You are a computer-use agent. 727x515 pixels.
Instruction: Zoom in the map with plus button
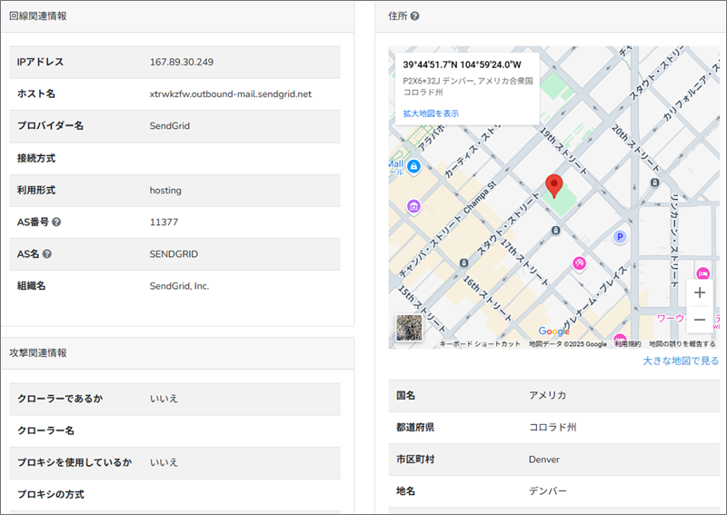tap(700, 293)
